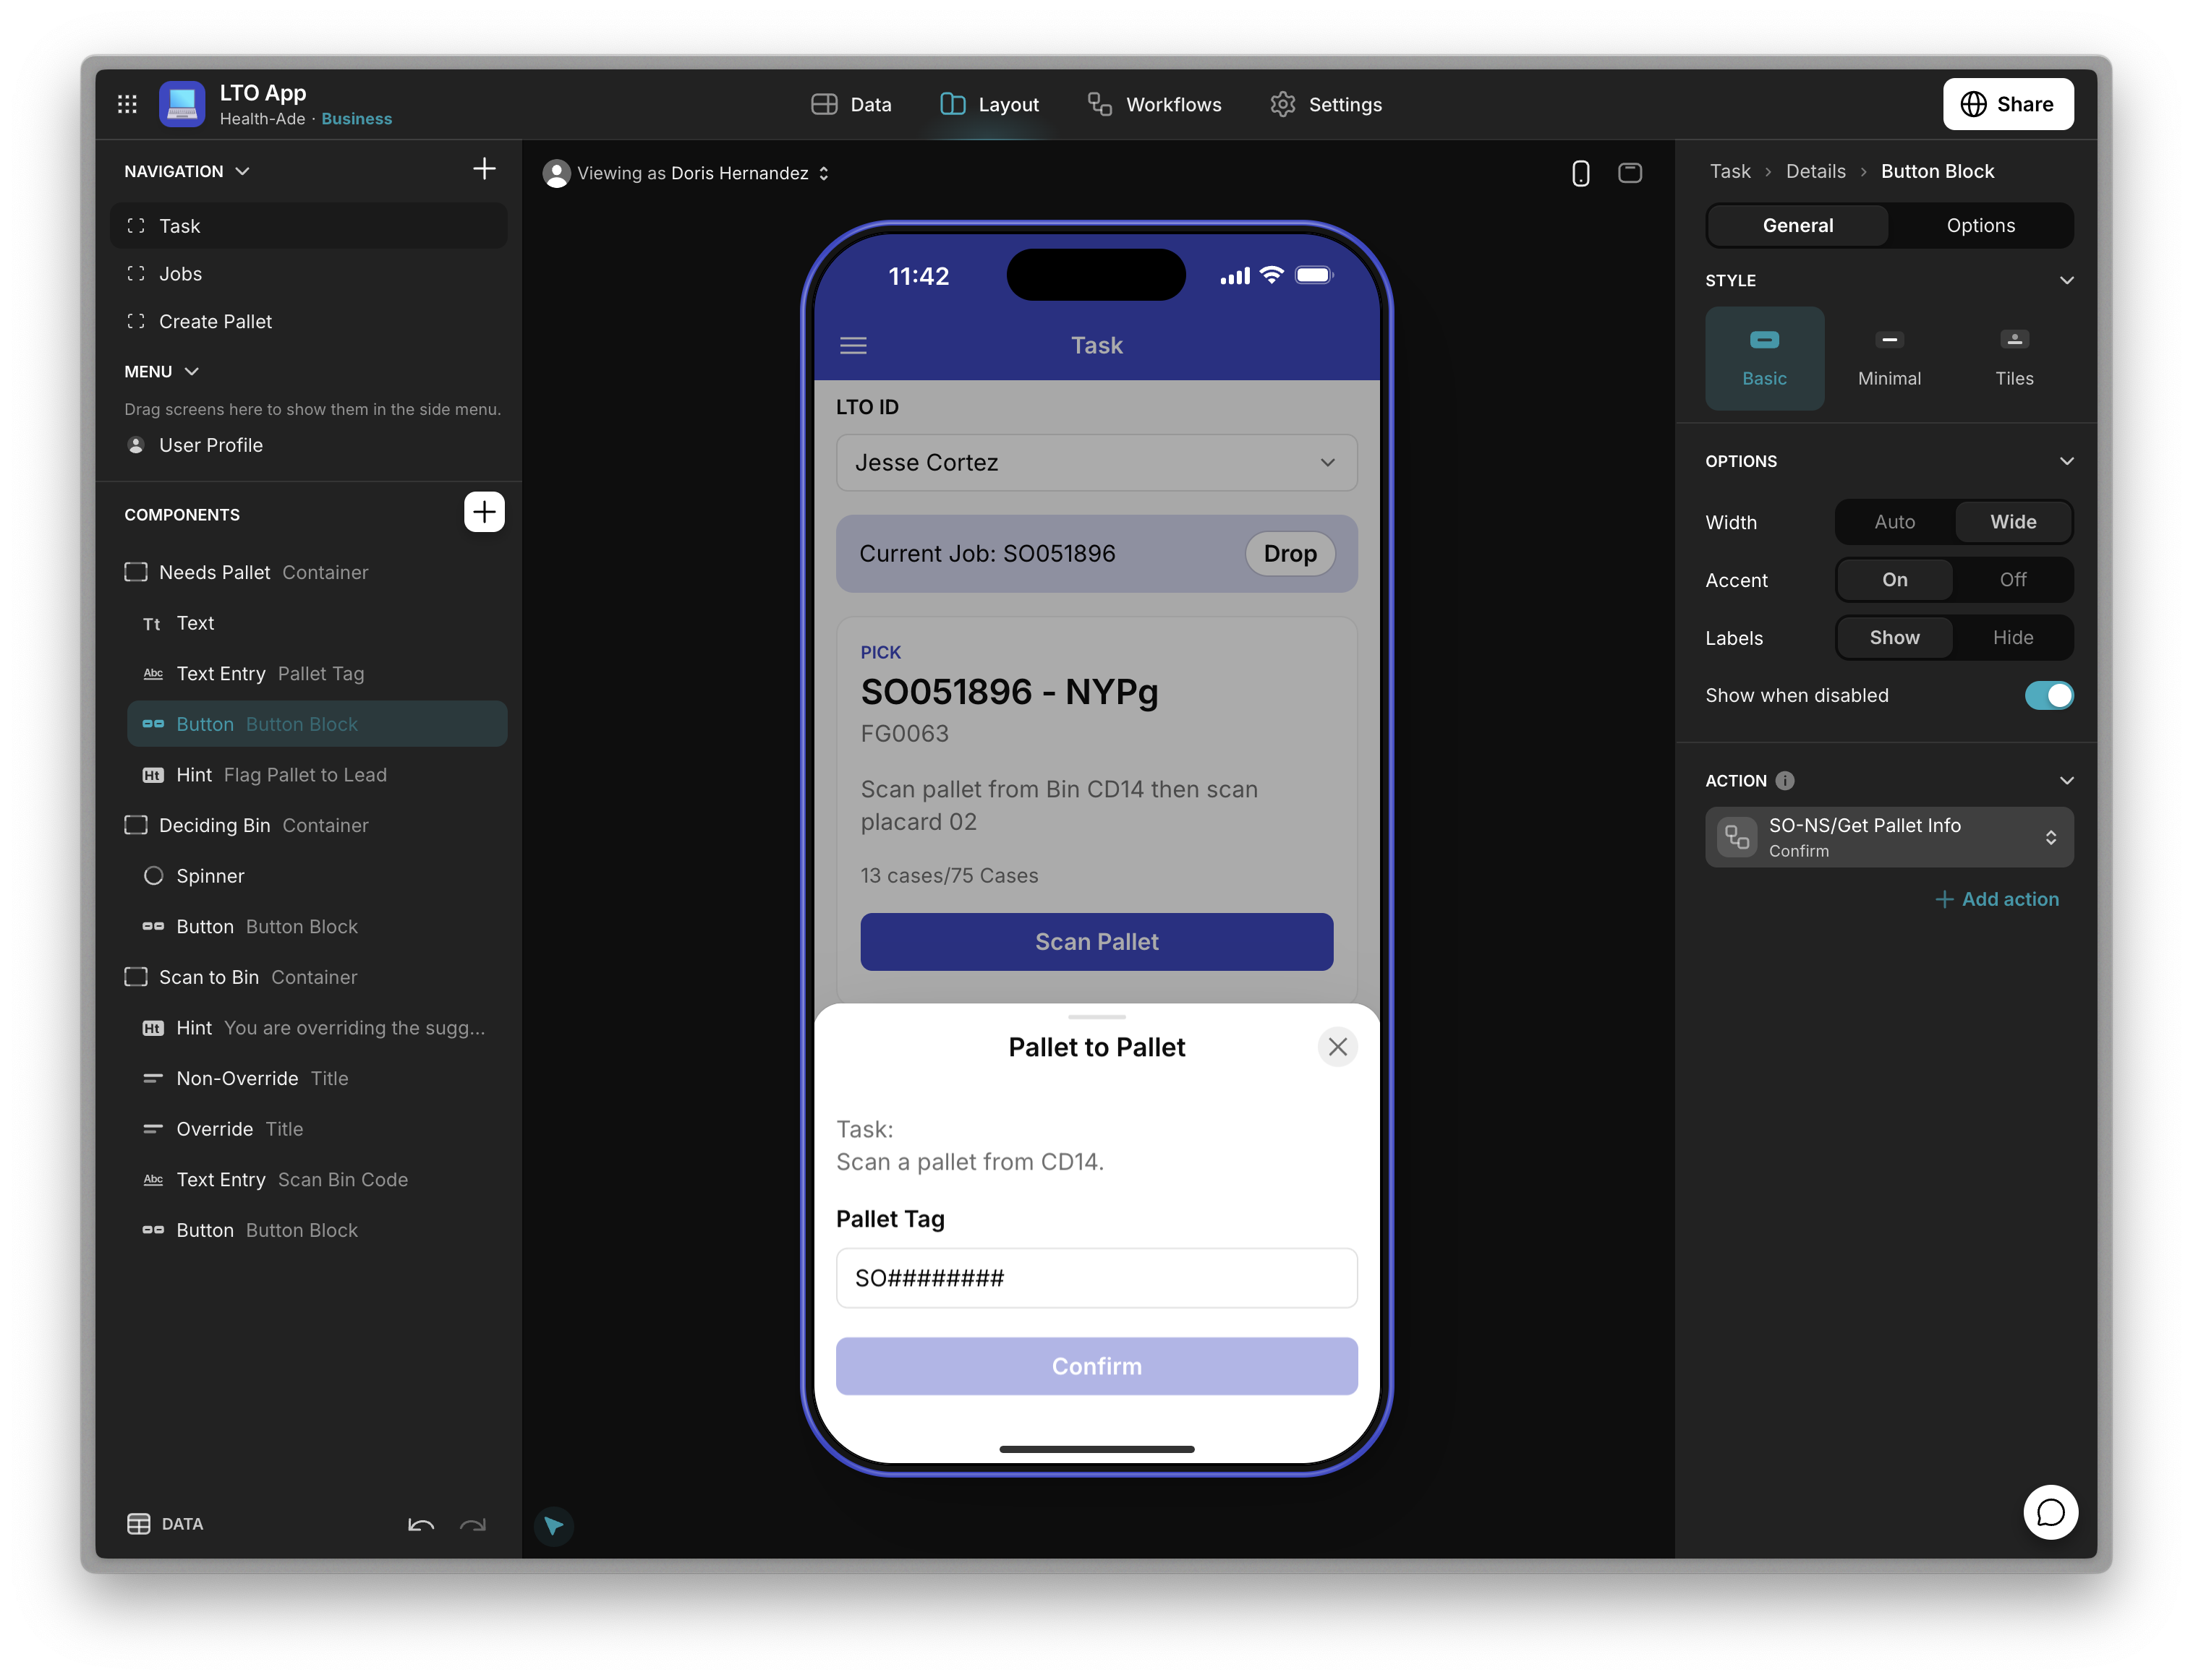Open the chat support bubble
Image resolution: width=2193 pixels, height=1680 pixels.
coord(2050,1512)
